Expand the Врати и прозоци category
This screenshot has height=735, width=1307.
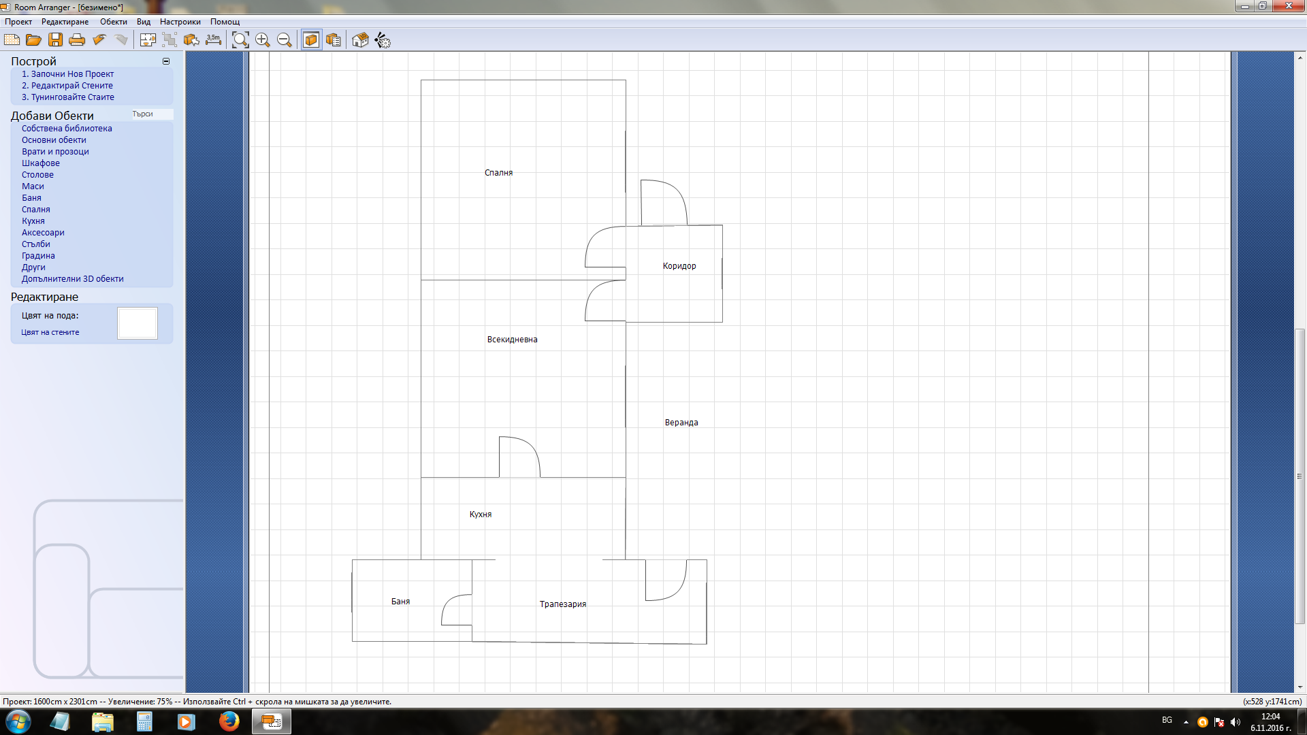(55, 152)
